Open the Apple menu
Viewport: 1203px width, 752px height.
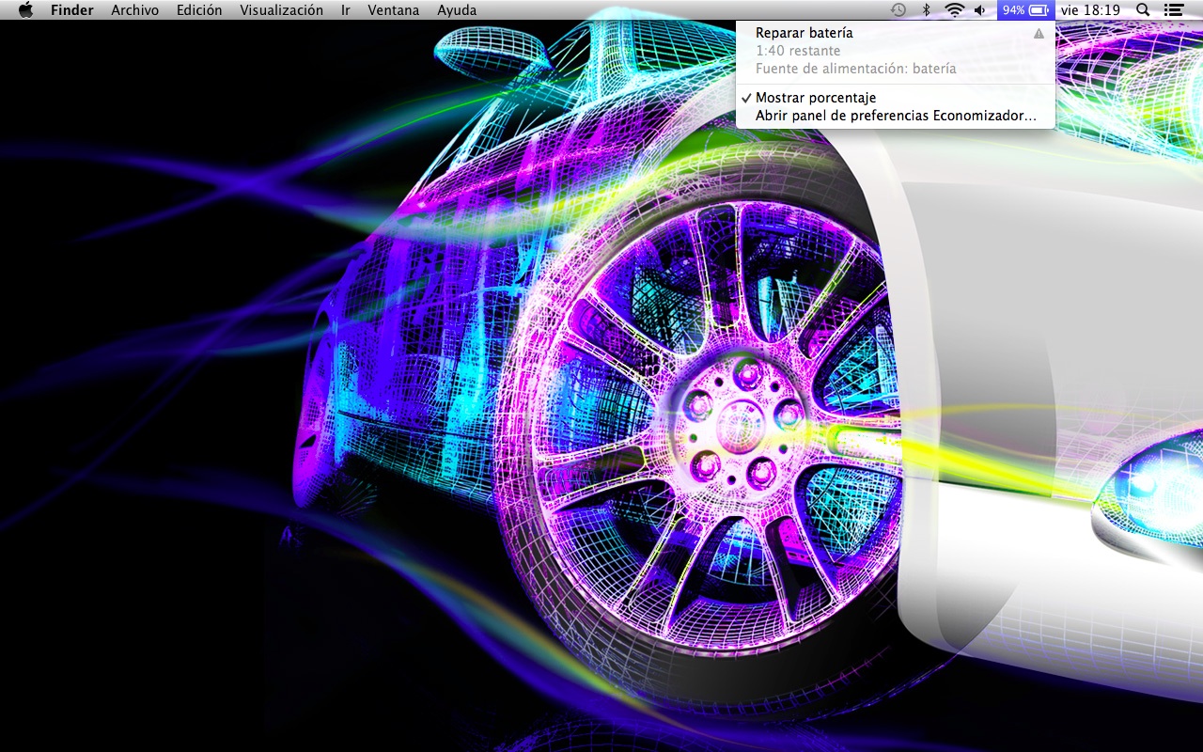[x=25, y=10]
